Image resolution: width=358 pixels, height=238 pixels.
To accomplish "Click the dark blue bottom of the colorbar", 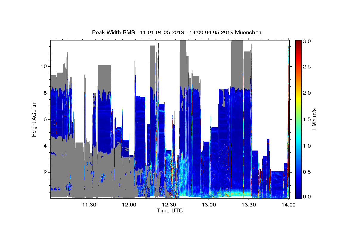I will (298, 195).
